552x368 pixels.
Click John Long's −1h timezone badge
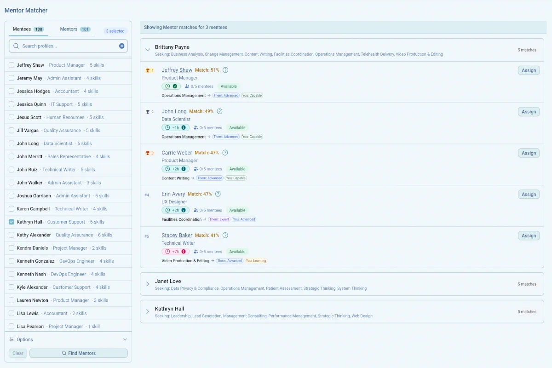click(x=175, y=127)
